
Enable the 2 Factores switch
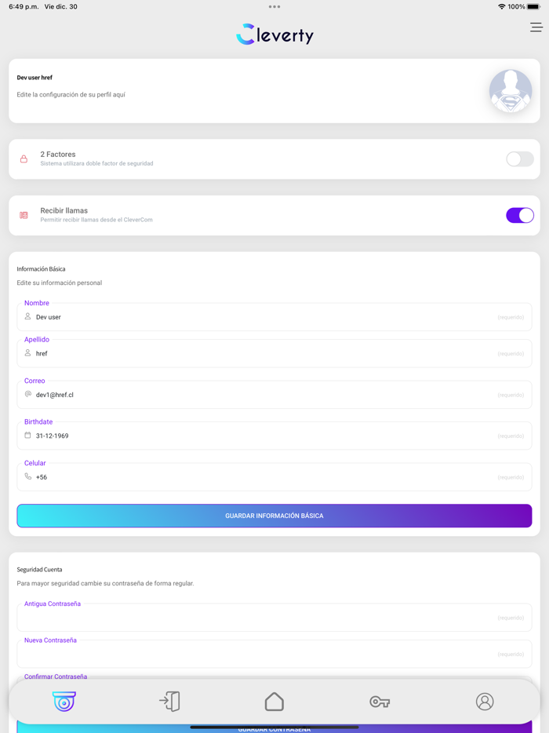pyautogui.click(x=519, y=159)
